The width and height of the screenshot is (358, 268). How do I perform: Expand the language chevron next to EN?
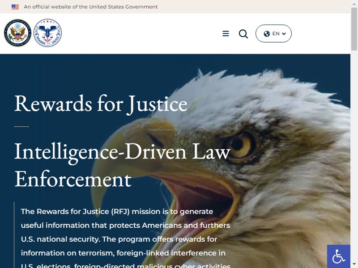pos(284,34)
